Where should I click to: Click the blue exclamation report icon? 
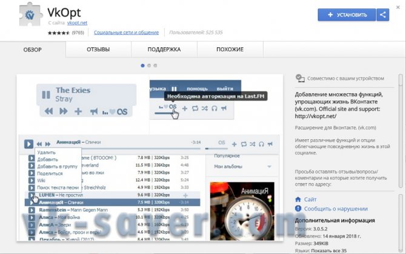[298, 209]
